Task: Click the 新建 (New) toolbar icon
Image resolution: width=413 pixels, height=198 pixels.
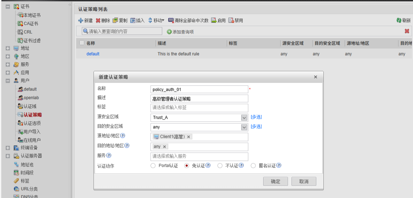Action: (x=81, y=21)
